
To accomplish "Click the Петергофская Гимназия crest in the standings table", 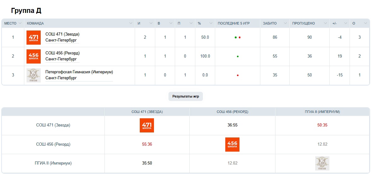I will [x=33, y=75].
